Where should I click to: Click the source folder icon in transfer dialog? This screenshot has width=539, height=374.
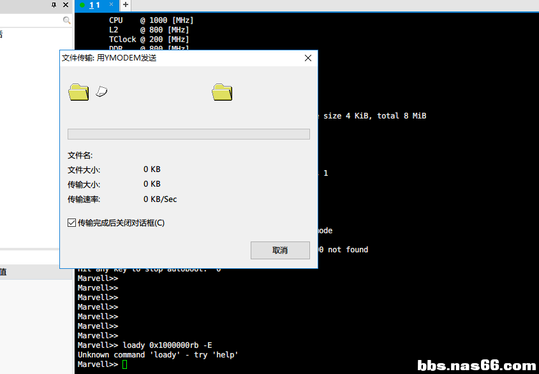pos(78,92)
